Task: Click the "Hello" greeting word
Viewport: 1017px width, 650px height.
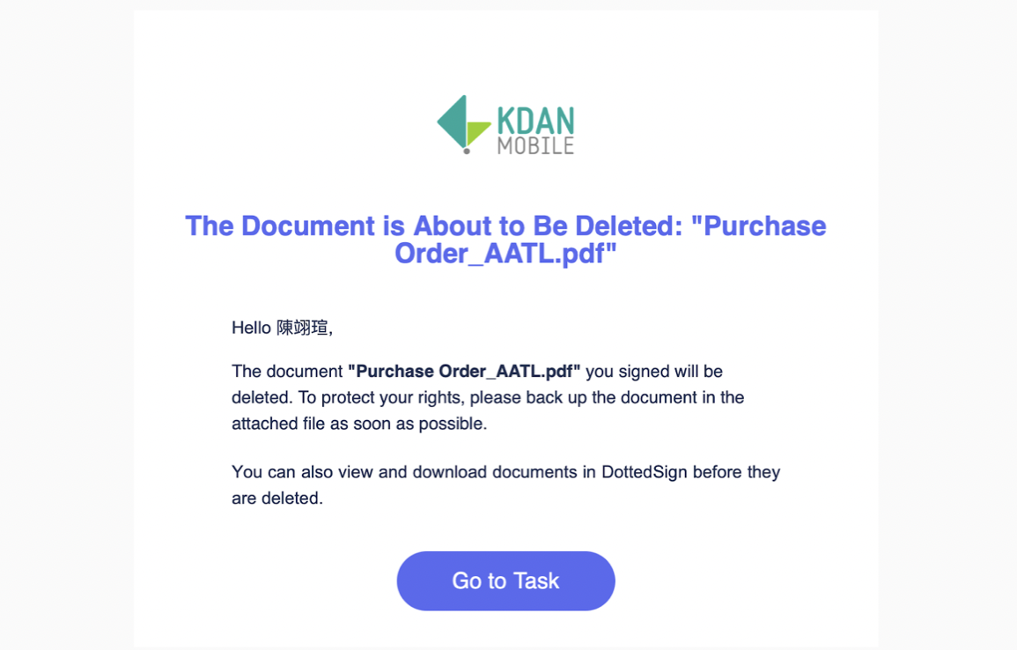Action: [x=251, y=328]
